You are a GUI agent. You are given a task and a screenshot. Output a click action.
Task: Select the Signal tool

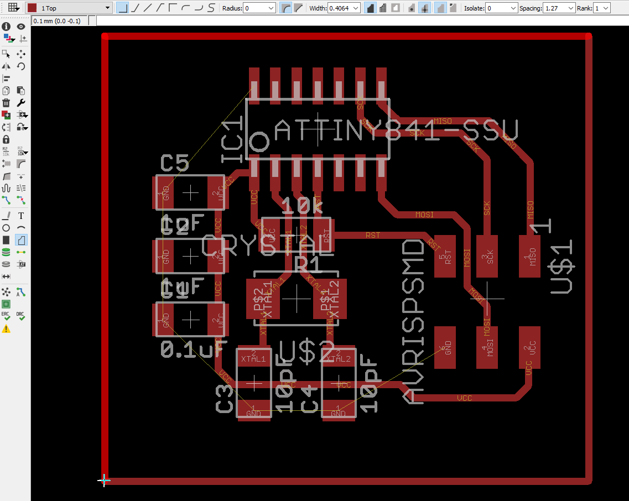(21, 252)
